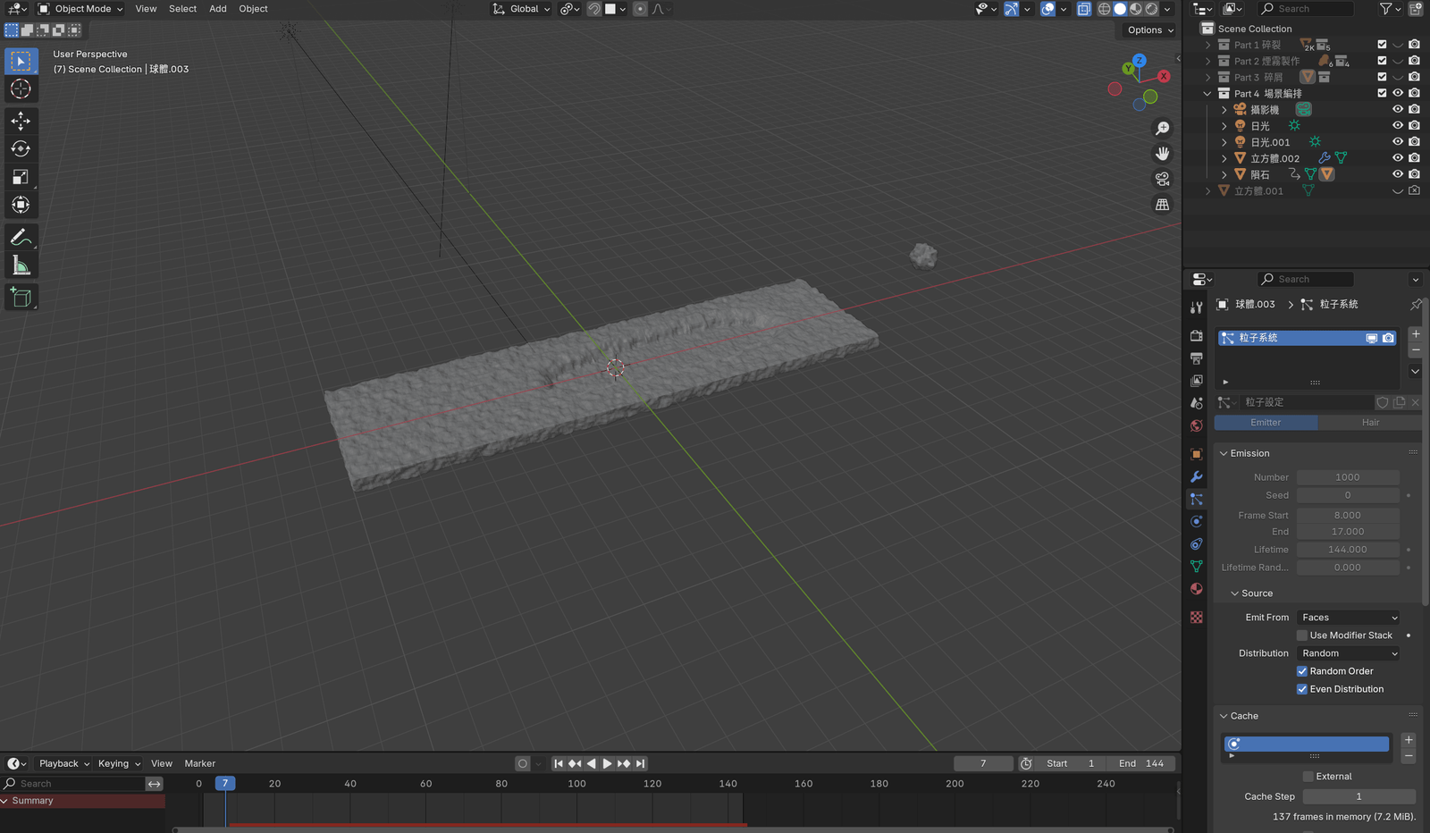Open the Tool properties tab

point(1197,307)
